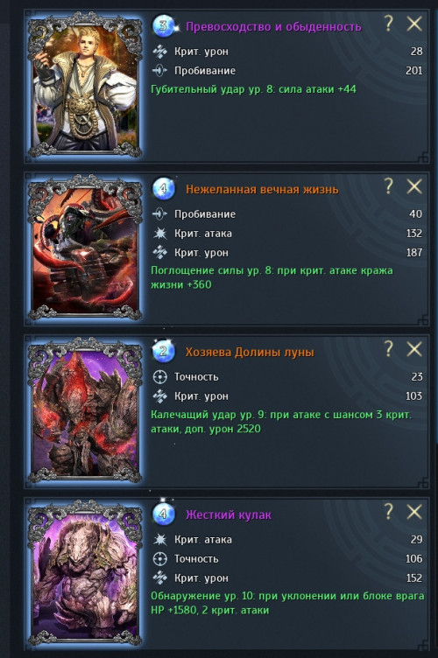This screenshot has width=438, height=658.
Task: Select the pale muscular beast card portrait
Action: [x=85, y=573]
